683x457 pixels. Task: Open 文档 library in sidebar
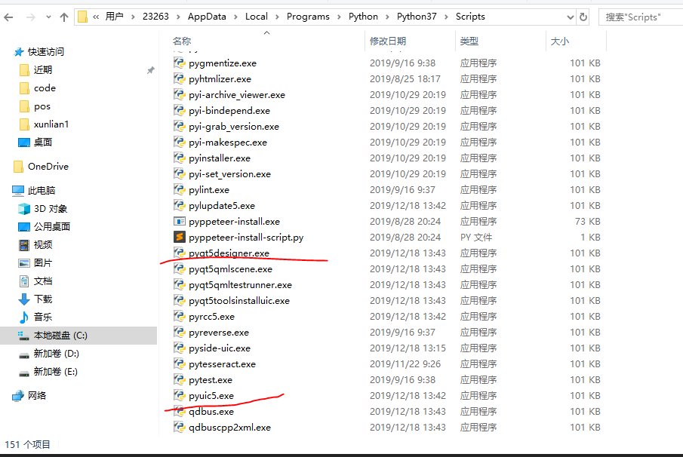point(43,281)
